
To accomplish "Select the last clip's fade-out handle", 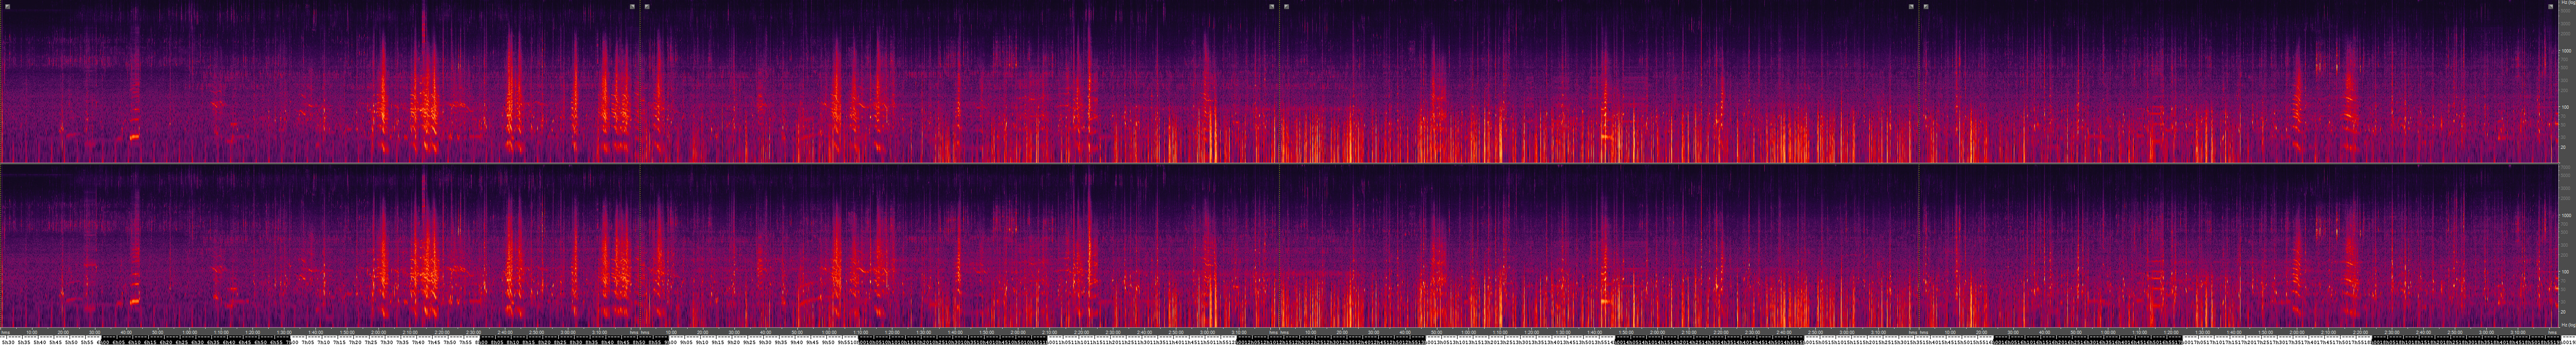I will tap(2551, 6).
